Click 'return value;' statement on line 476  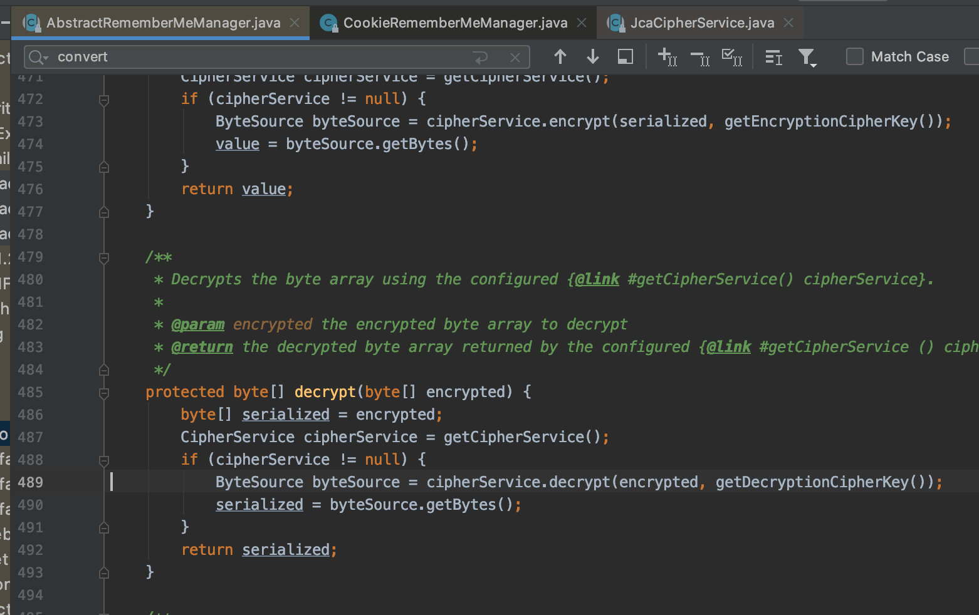[237, 189]
